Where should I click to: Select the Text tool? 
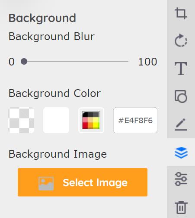(181, 69)
